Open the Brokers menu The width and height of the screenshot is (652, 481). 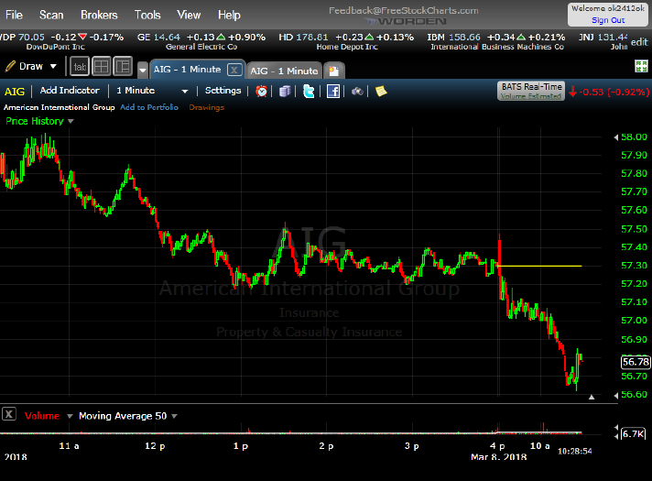tap(99, 15)
